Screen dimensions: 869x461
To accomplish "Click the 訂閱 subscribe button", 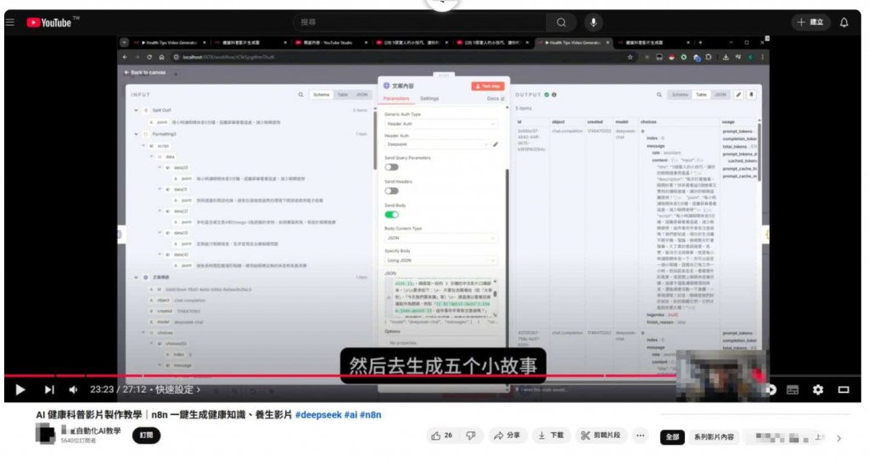I will coord(147,436).
